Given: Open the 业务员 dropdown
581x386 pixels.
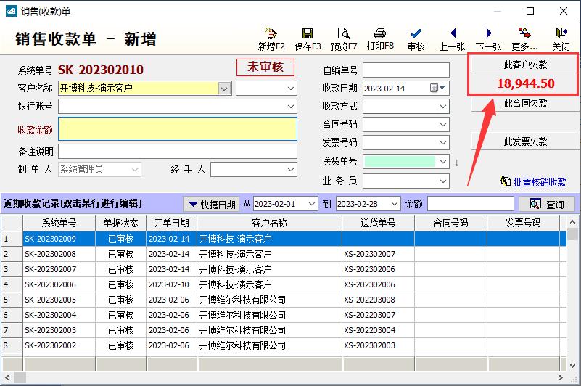Looking at the screenshot, I should click(x=442, y=181).
